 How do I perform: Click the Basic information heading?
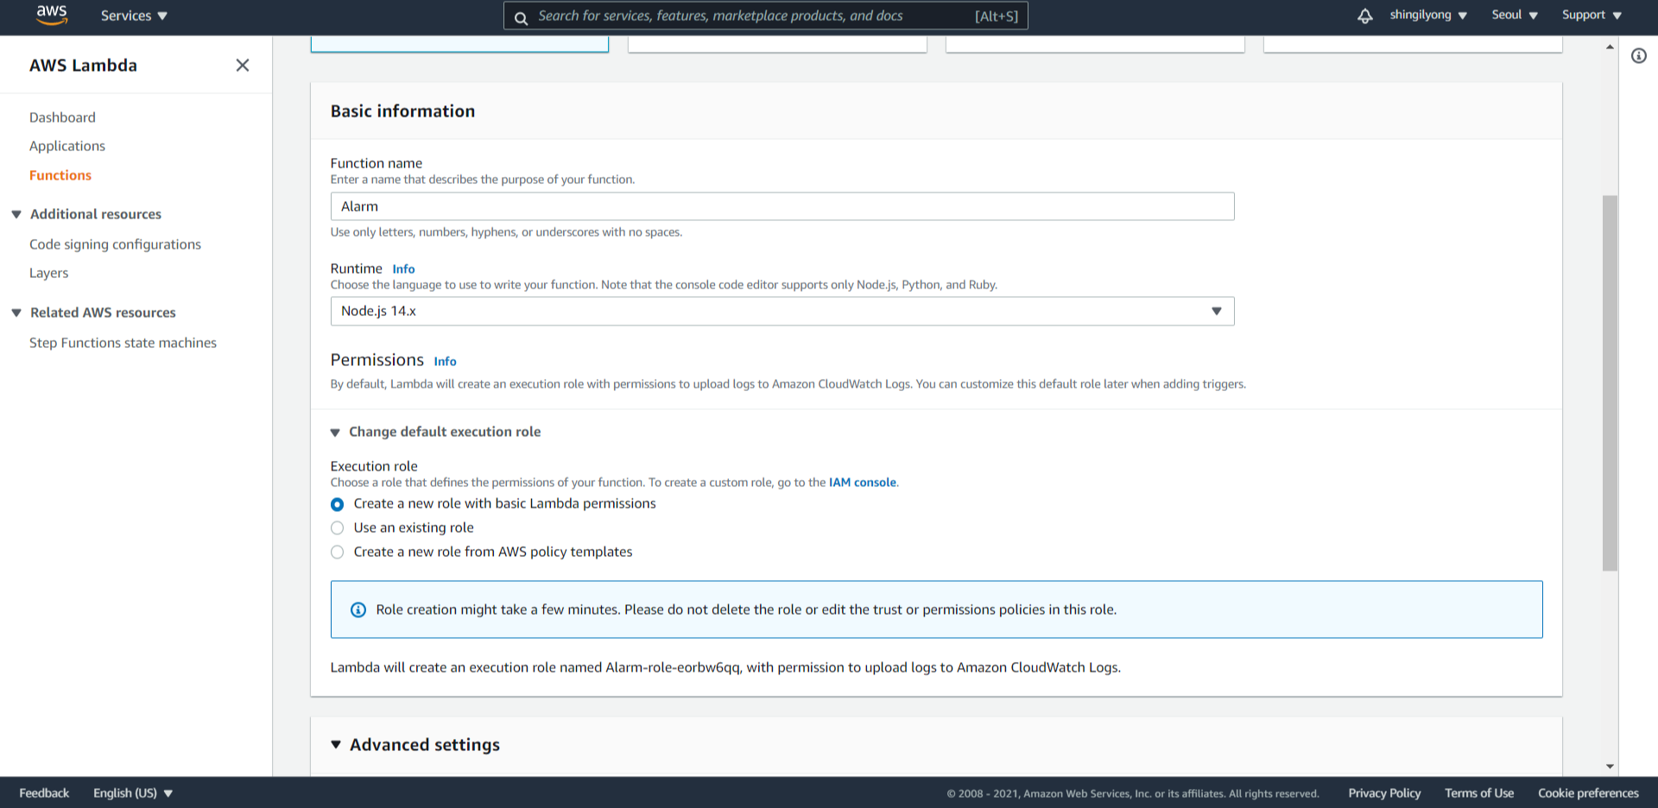point(402,111)
